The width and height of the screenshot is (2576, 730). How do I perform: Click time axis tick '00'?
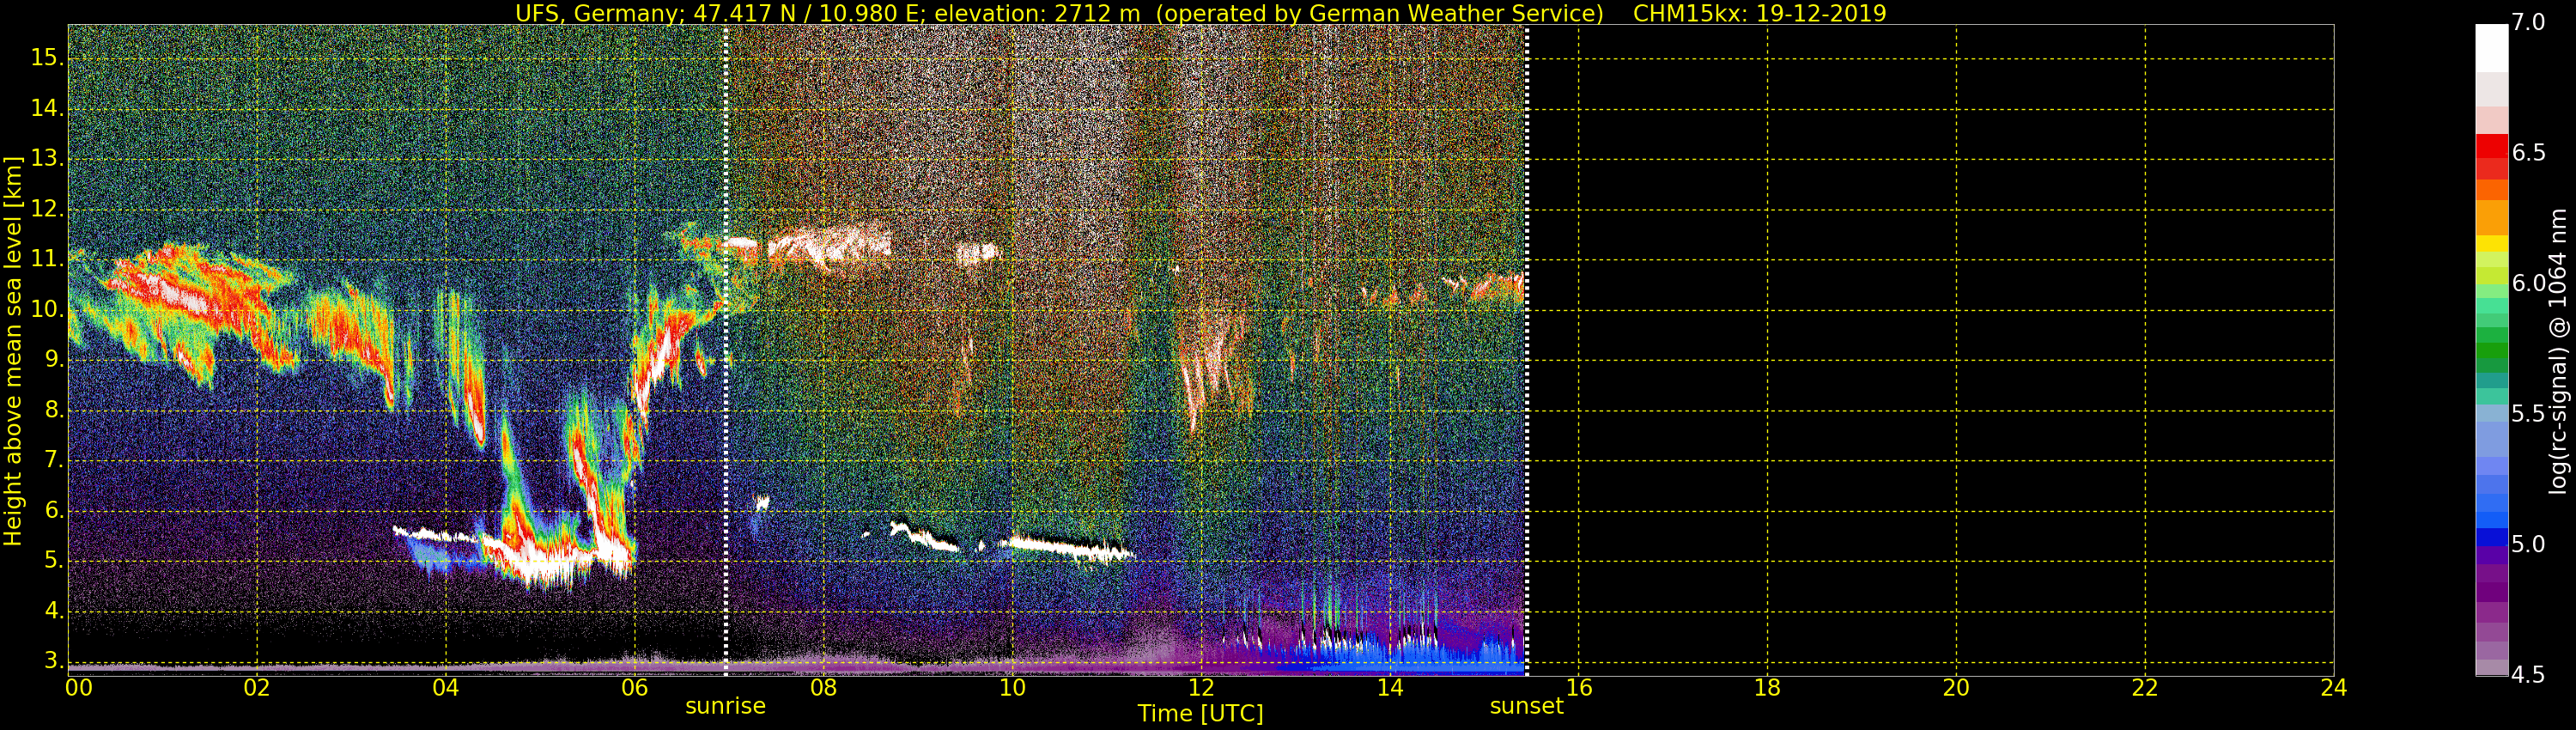[x=79, y=688]
